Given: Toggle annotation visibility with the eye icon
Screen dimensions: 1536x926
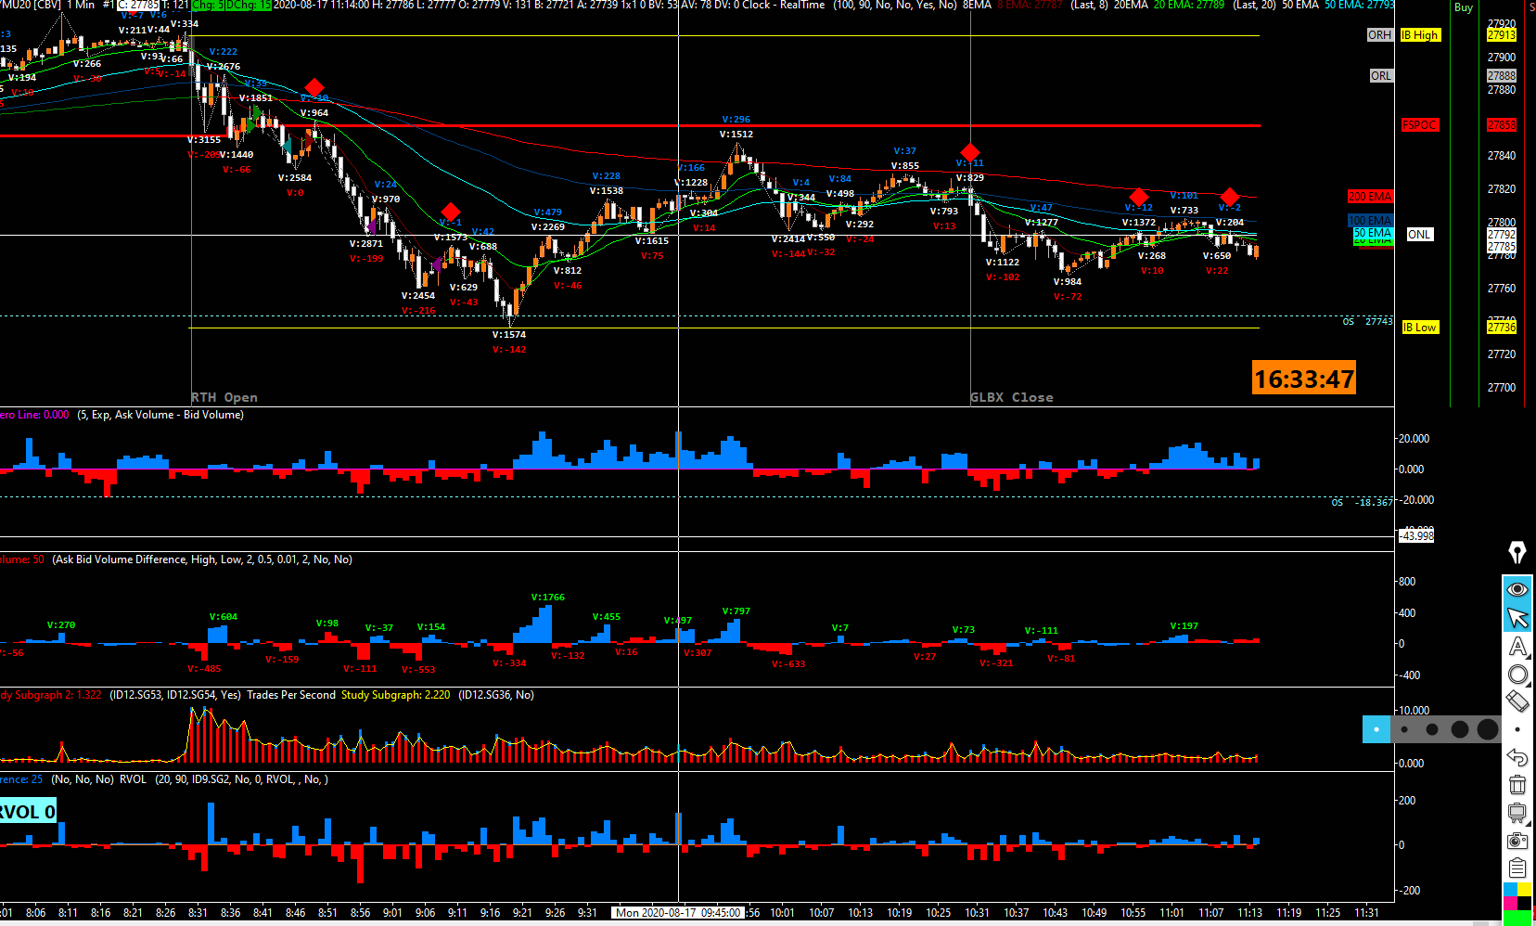Looking at the screenshot, I should click(x=1517, y=589).
